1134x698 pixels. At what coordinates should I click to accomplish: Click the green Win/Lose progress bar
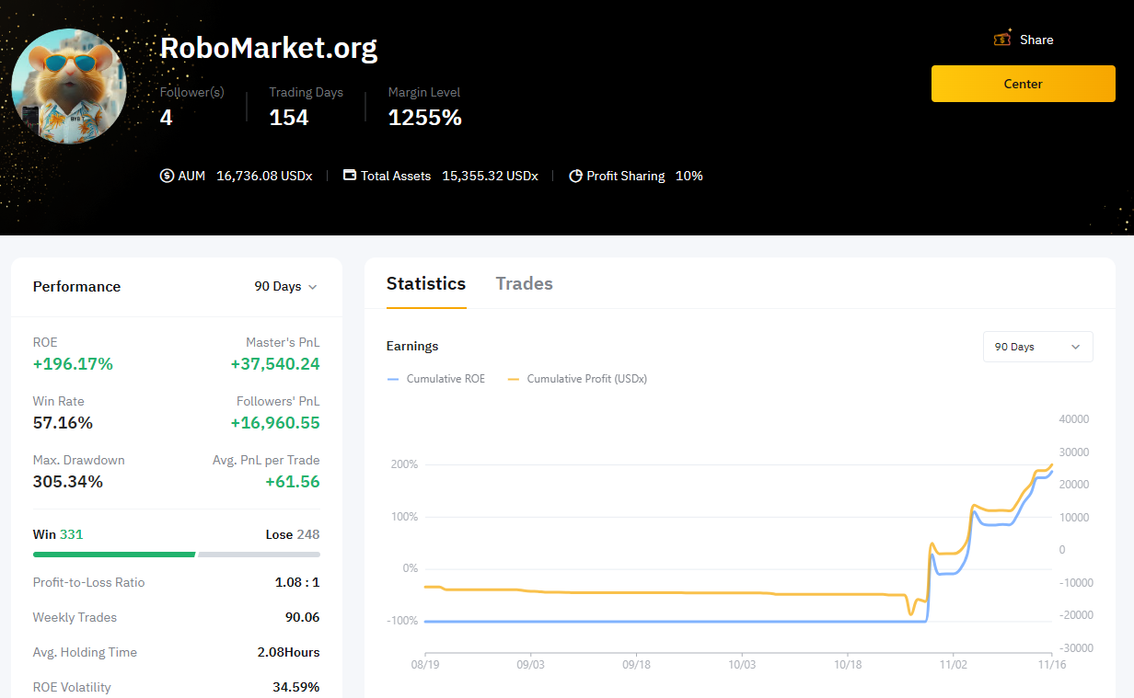[114, 555]
